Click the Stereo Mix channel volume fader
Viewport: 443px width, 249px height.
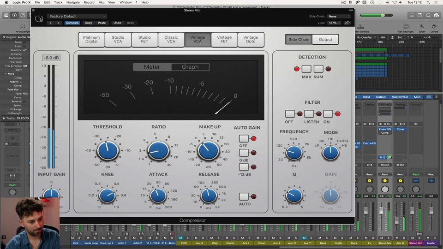pyautogui.click(x=381, y=211)
